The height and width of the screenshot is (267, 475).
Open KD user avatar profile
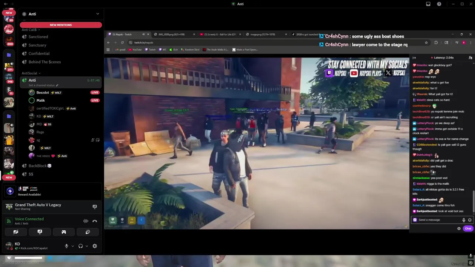(x=9, y=246)
